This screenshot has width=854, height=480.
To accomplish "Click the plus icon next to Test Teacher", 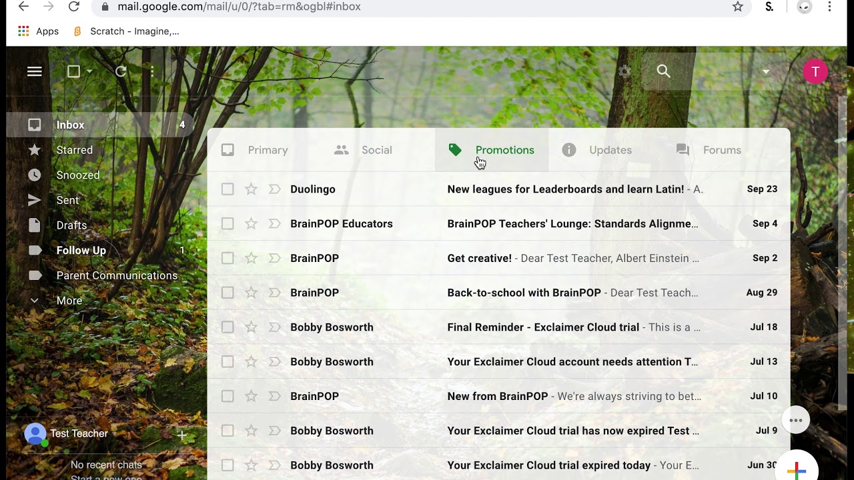I will [181, 435].
